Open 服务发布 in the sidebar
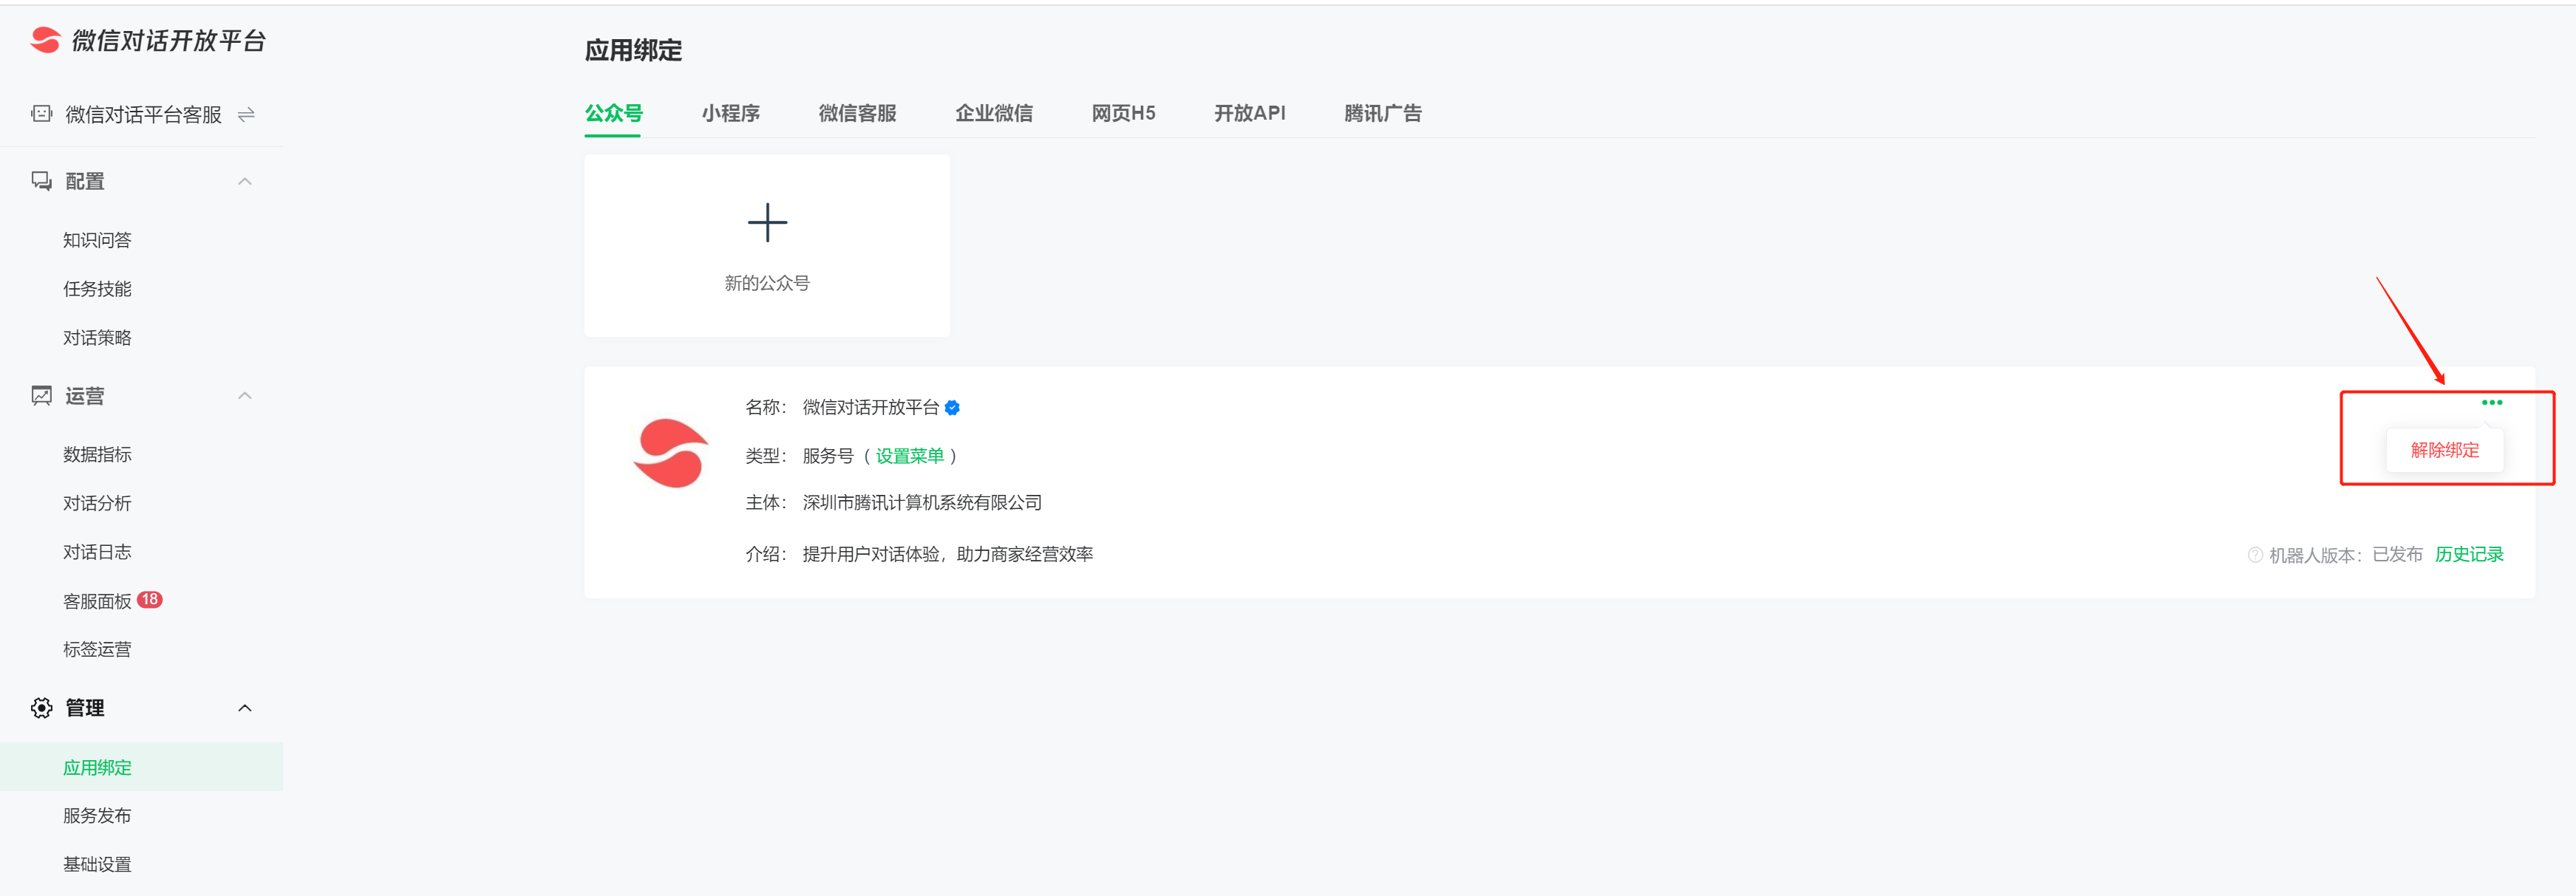2576x896 pixels. tap(97, 816)
